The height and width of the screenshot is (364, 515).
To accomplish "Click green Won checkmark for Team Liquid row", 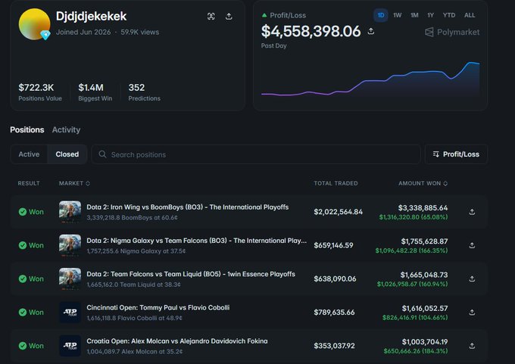I will 23,279.
